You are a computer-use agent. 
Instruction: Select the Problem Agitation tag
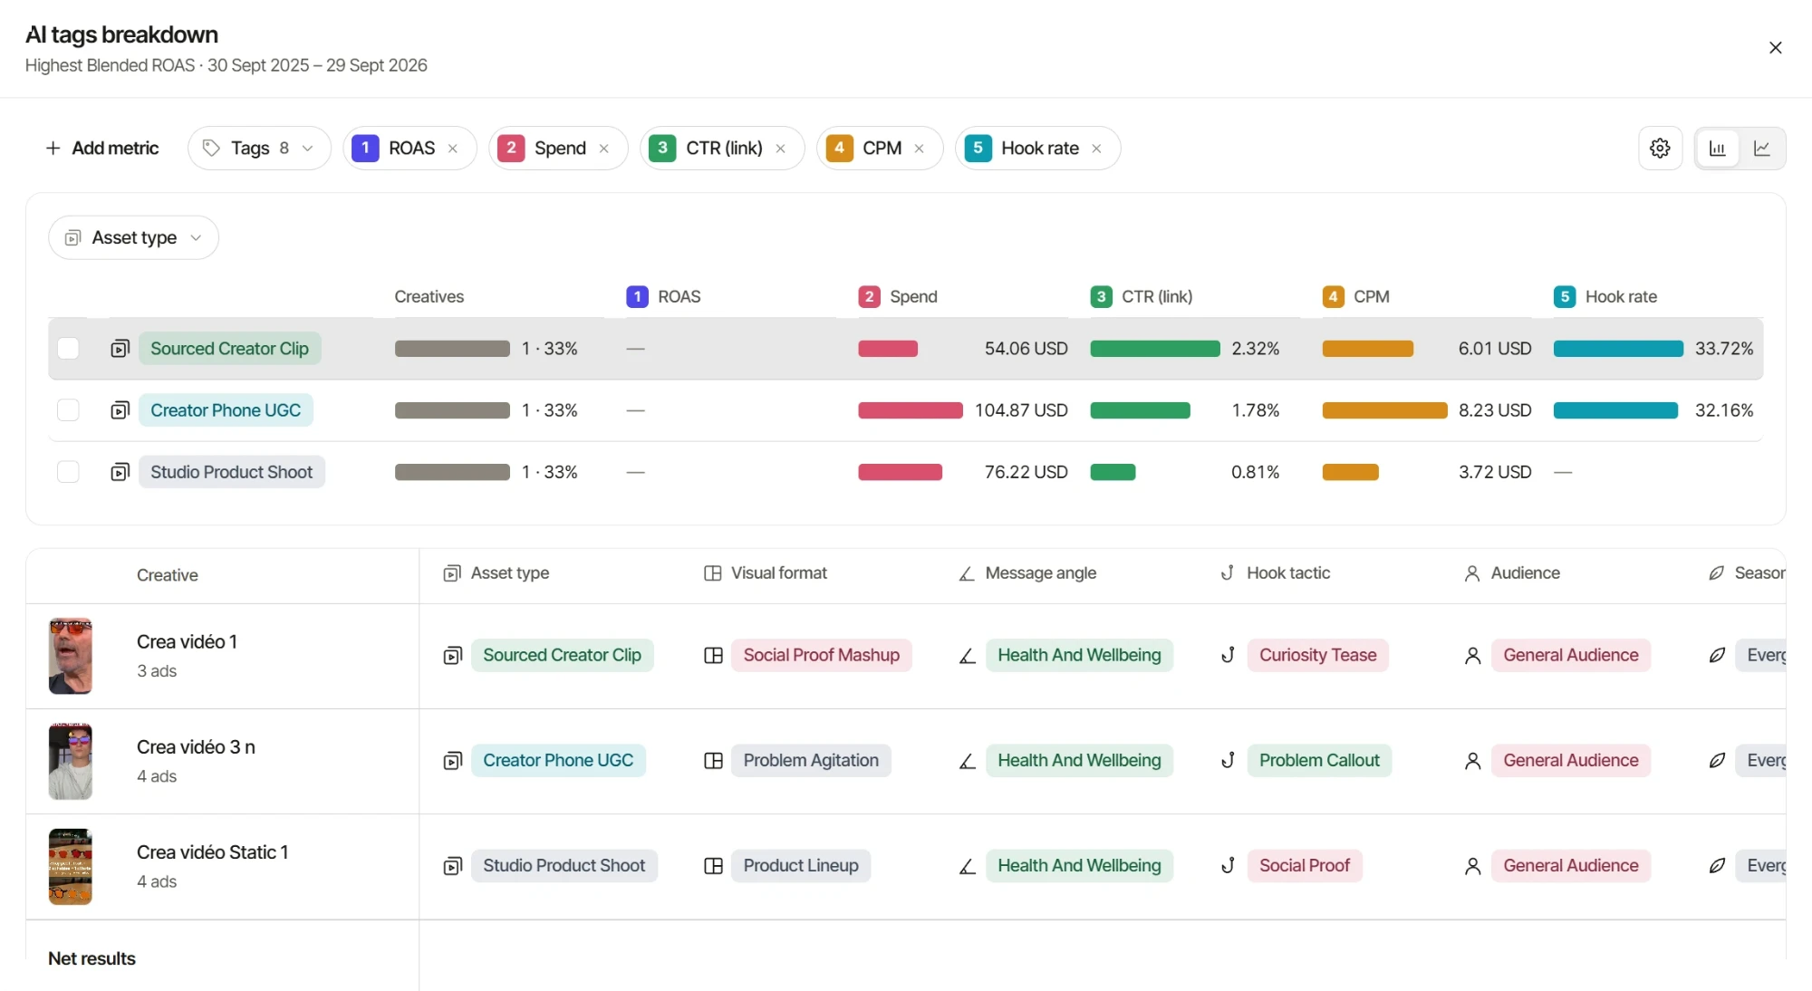pos(811,760)
